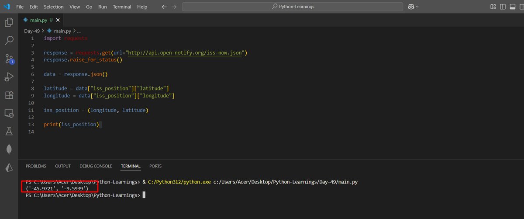Open the Go menu
Viewport: 524px width, 219px height.
89,7
